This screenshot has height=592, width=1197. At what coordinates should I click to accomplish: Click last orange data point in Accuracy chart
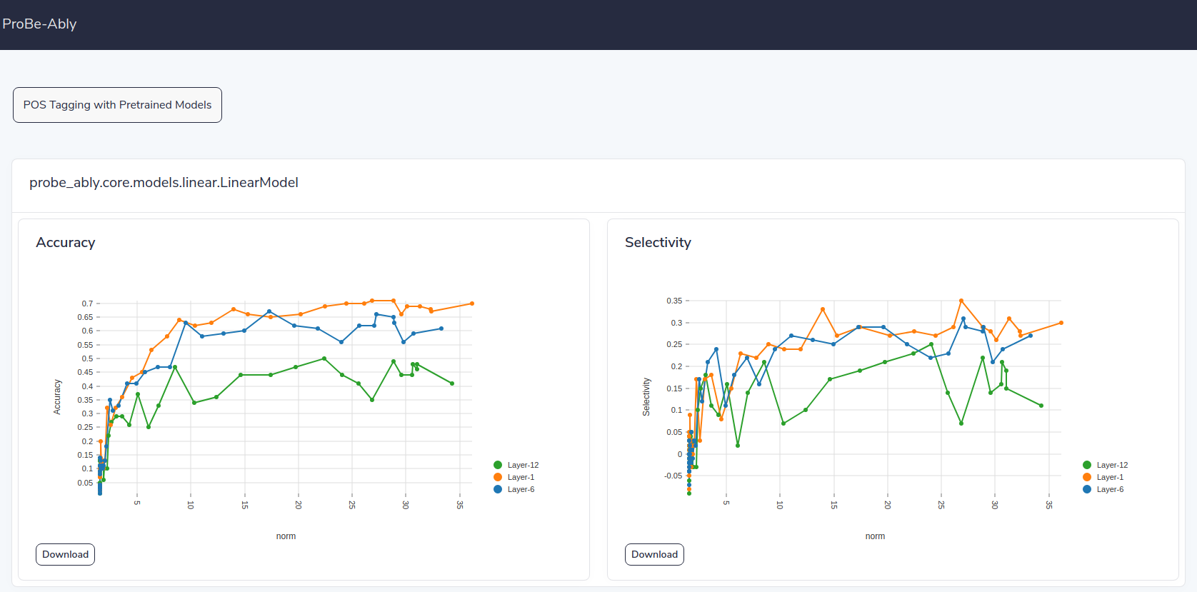(472, 303)
